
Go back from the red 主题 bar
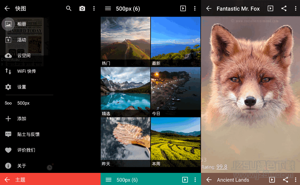pos(7,180)
